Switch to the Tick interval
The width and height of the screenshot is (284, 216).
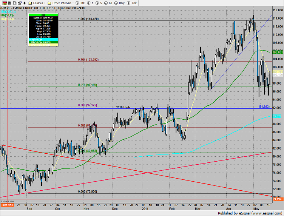(132, 3)
